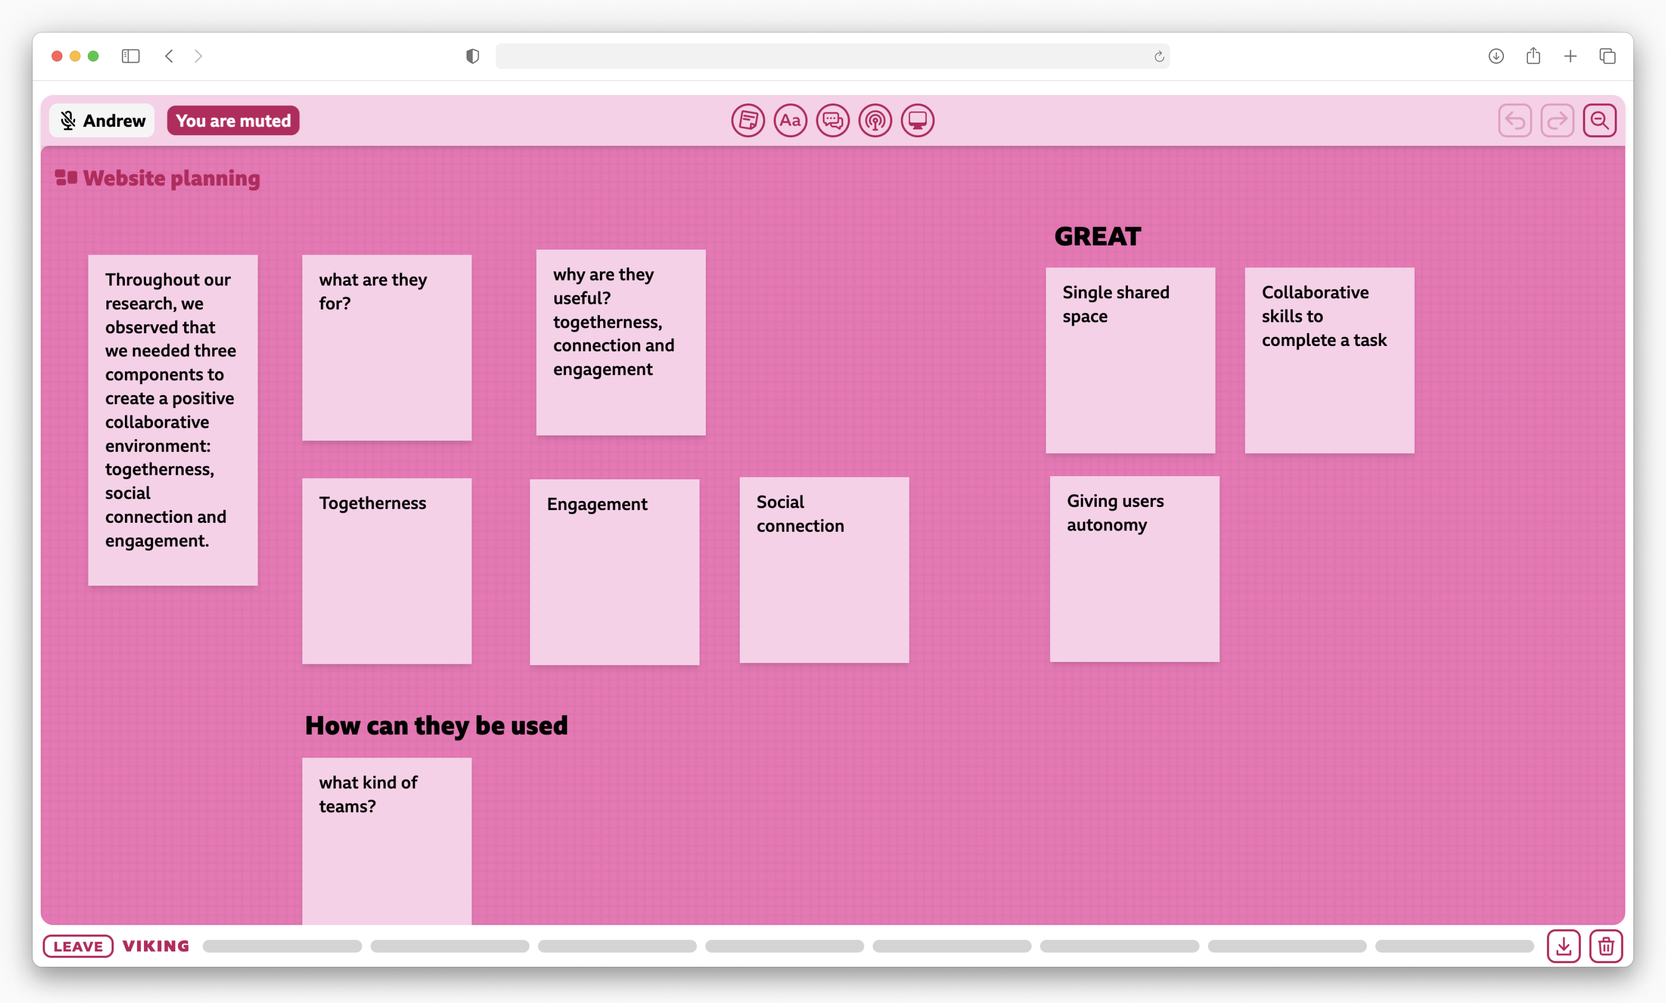1666x1003 pixels.
Task: Toggle the zoom lock icon top right
Action: coord(1600,120)
